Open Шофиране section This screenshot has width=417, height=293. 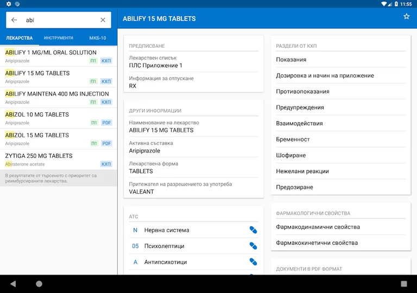(340, 155)
